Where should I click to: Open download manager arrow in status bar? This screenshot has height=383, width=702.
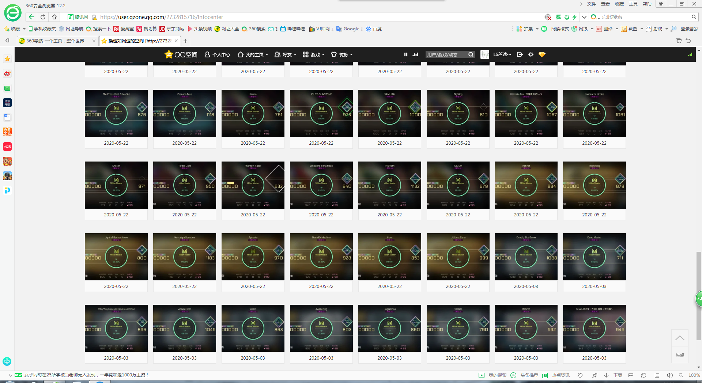[x=606, y=375]
